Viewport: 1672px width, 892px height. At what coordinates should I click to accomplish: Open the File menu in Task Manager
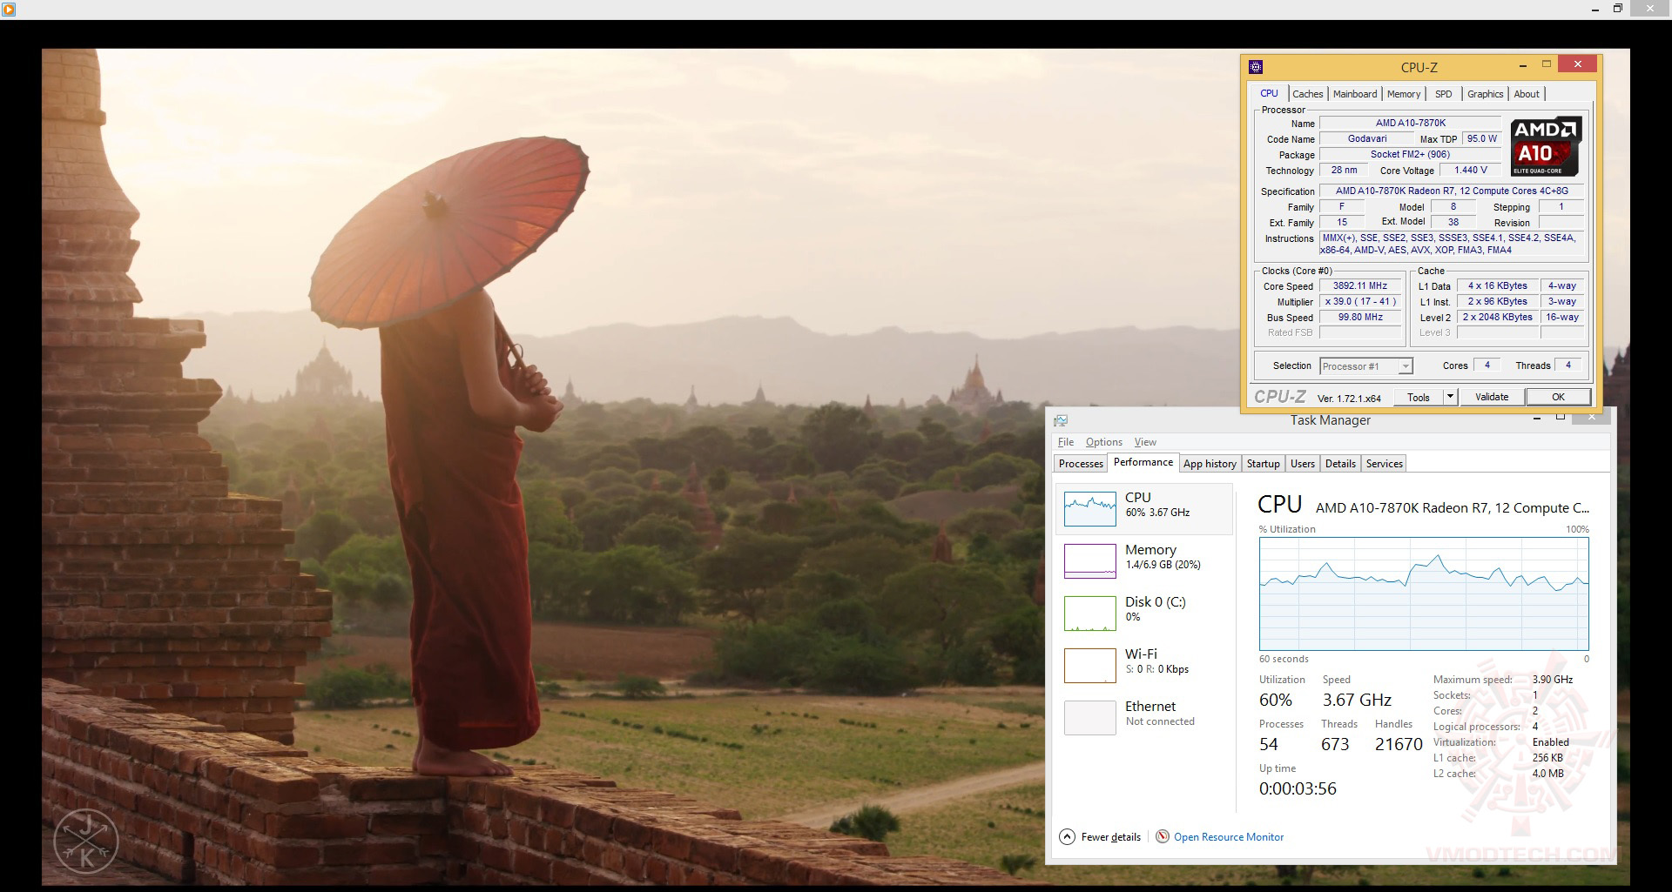[x=1066, y=442]
